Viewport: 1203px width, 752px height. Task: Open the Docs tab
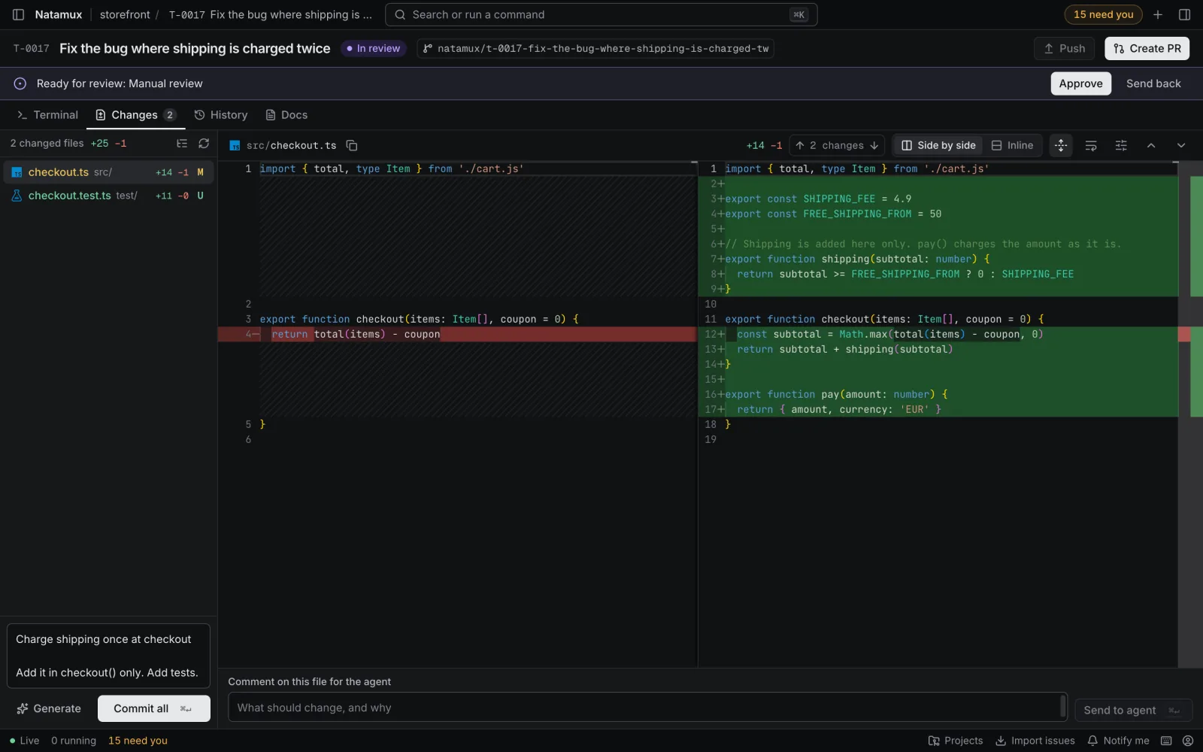pos(286,115)
